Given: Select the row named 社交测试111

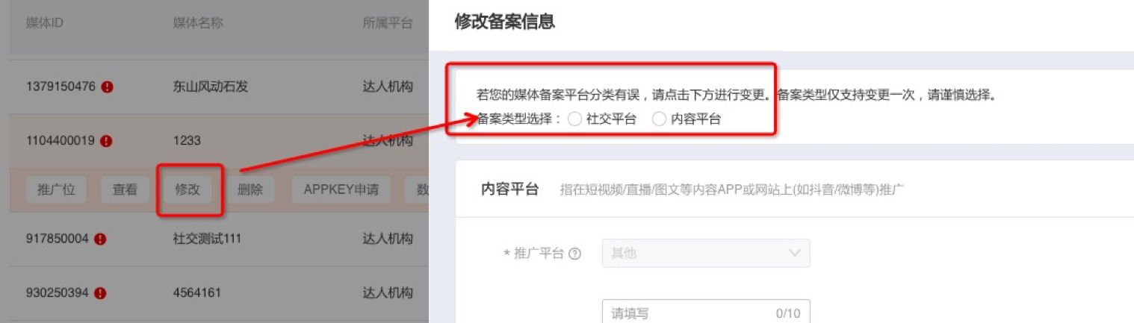Looking at the screenshot, I should 220,239.
